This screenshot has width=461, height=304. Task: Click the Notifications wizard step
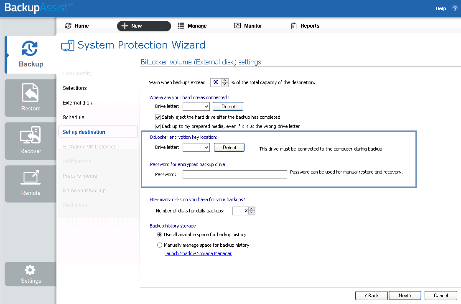(x=77, y=161)
